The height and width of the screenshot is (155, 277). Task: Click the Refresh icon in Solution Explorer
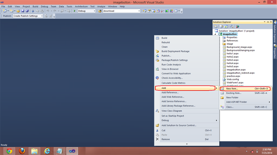point(226,27)
